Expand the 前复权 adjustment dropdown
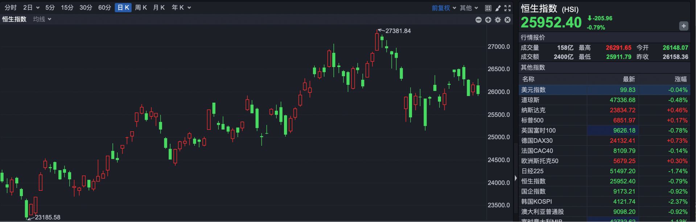The width and height of the screenshot is (696, 222). pos(444,8)
